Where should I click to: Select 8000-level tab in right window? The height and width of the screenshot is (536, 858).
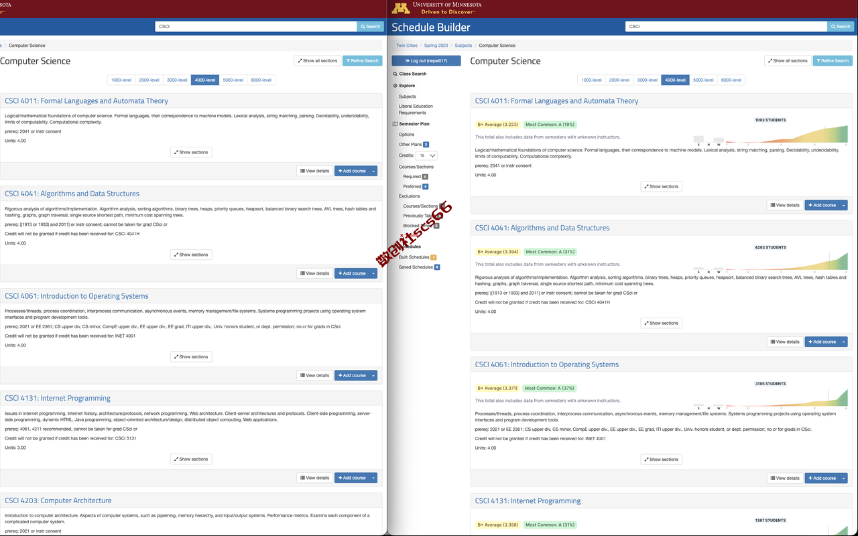[731, 80]
